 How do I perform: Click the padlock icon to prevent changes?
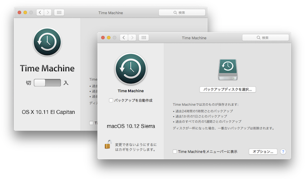click(x=108, y=145)
